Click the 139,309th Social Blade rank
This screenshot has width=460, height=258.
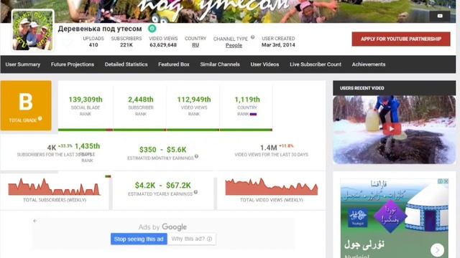[86, 100]
